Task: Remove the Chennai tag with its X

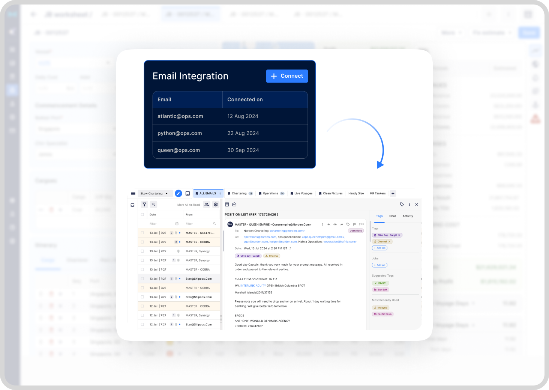Action: (x=390, y=241)
